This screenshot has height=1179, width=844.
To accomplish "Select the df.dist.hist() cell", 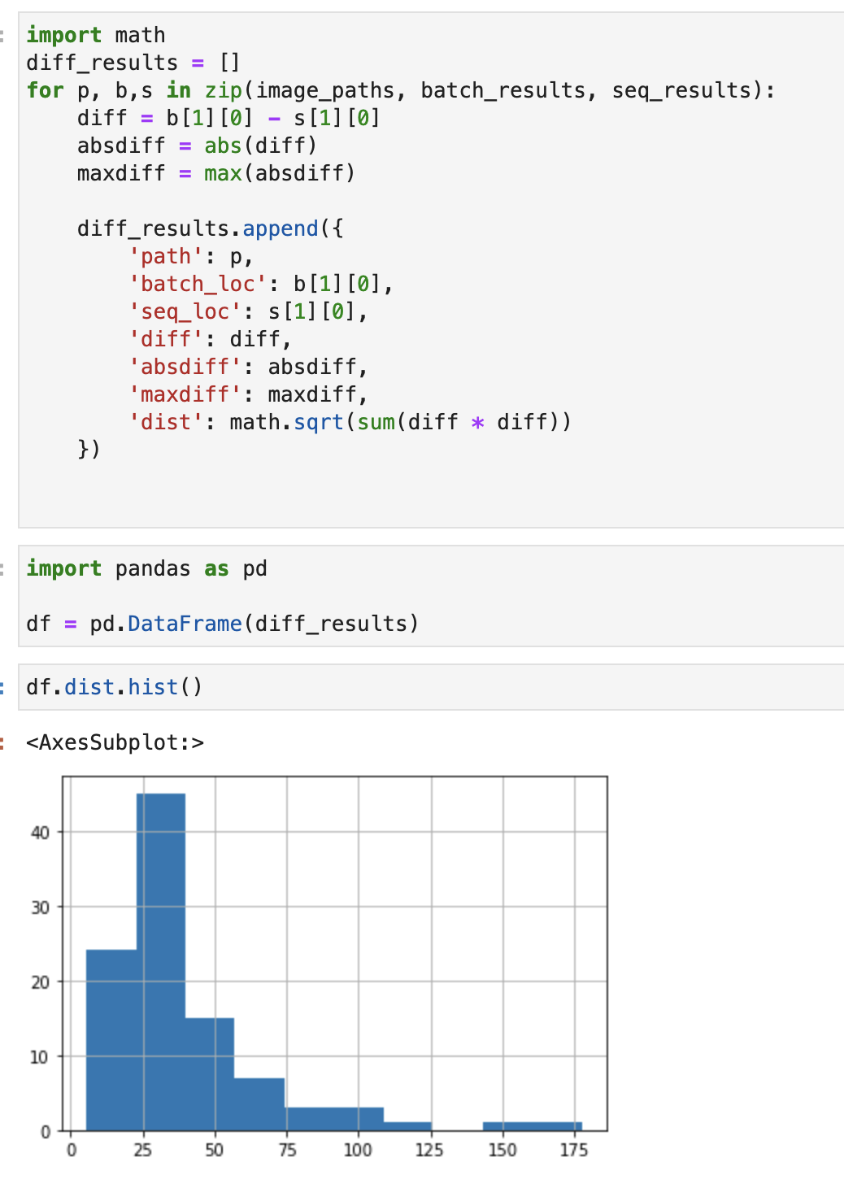I will coord(431,687).
